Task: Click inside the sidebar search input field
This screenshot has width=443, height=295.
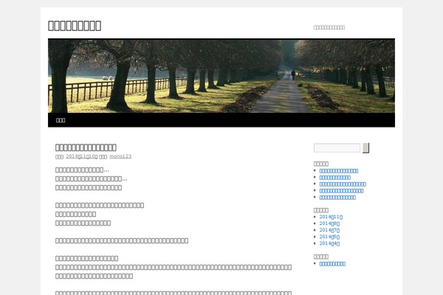Action: (x=337, y=148)
